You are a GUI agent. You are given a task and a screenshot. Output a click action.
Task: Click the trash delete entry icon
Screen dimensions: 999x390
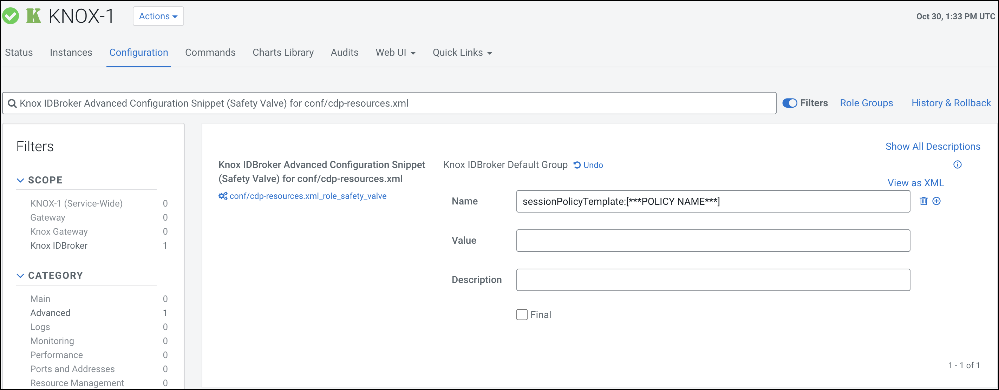click(923, 201)
